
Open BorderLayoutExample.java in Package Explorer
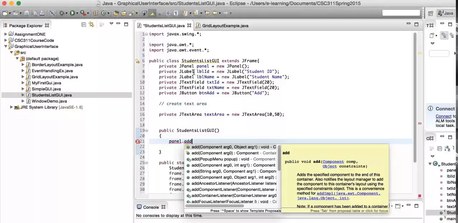pos(57,65)
